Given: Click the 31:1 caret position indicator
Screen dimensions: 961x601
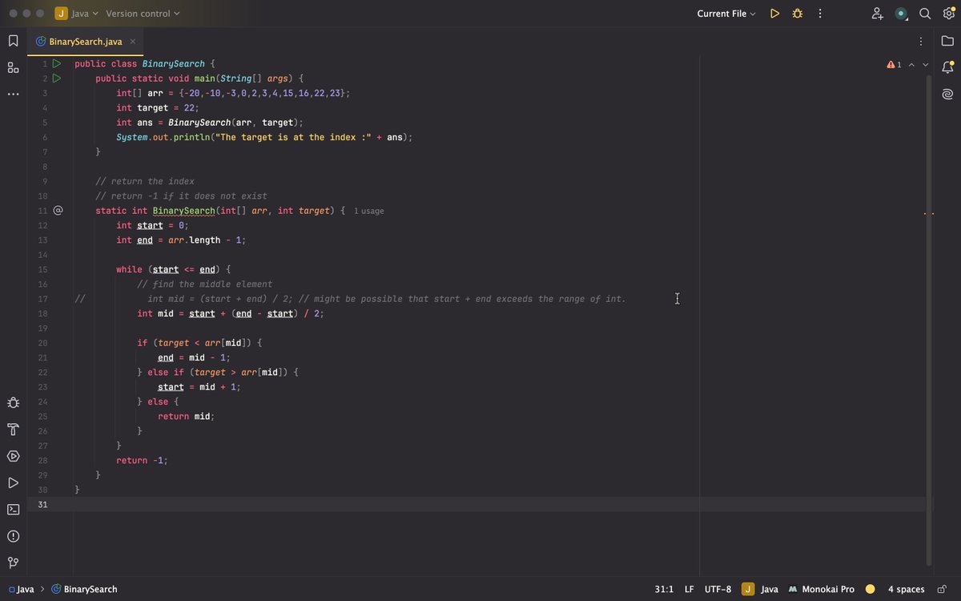Looking at the screenshot, I should click(664, 589).
